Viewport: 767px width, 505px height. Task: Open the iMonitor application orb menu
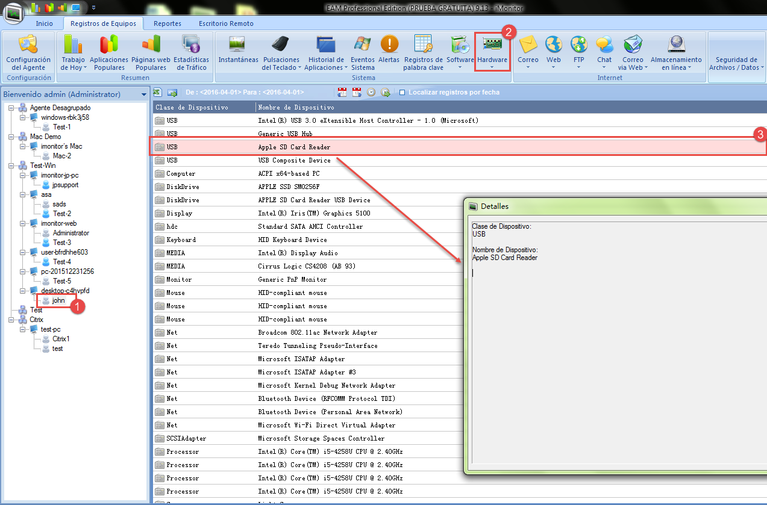(13, 12)
